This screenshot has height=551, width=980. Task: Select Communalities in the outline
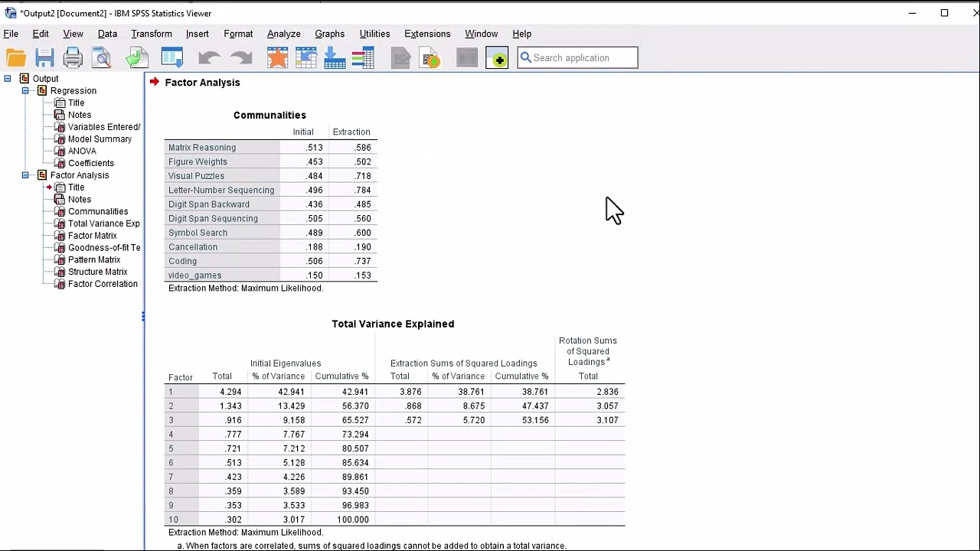pos(98,212)
